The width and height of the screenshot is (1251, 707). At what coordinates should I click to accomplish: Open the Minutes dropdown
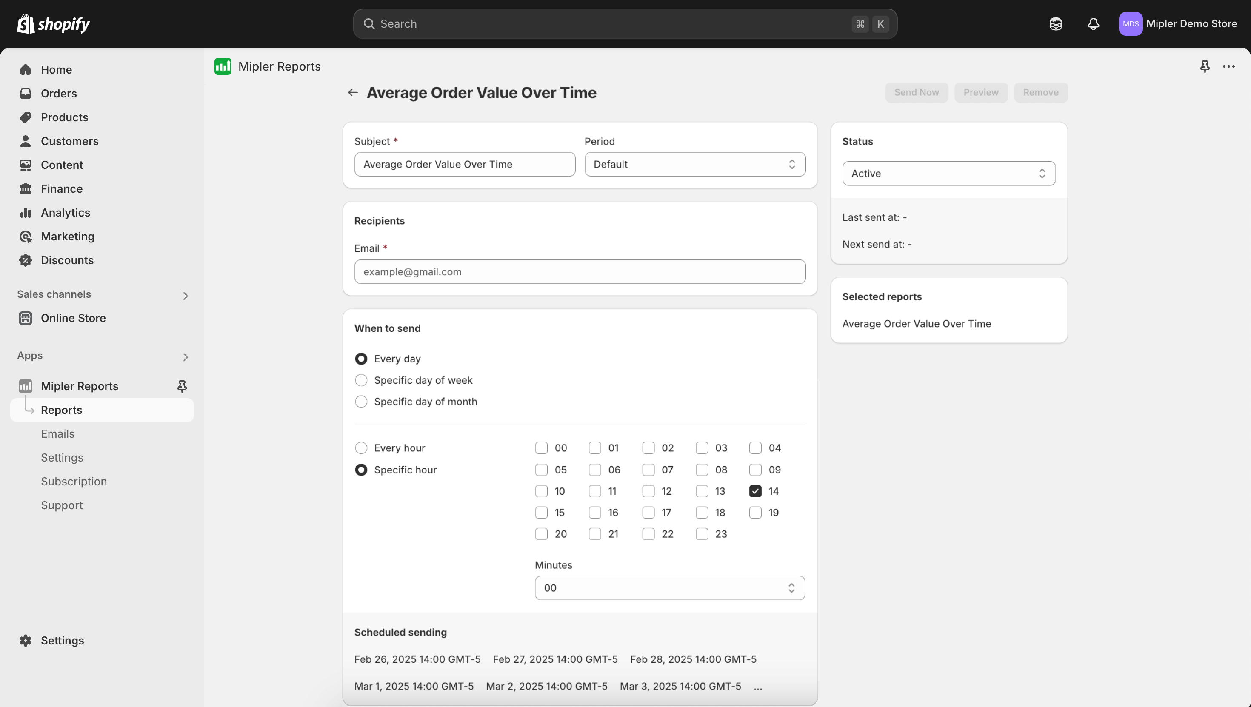click(x=669, y=587)
